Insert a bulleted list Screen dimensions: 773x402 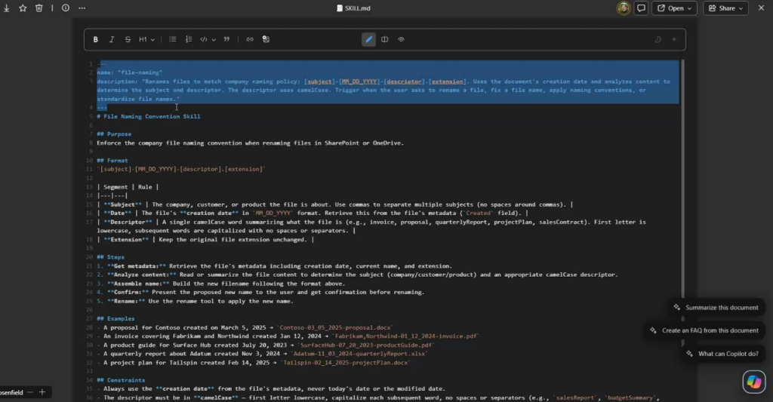click(x=173, y=39)
